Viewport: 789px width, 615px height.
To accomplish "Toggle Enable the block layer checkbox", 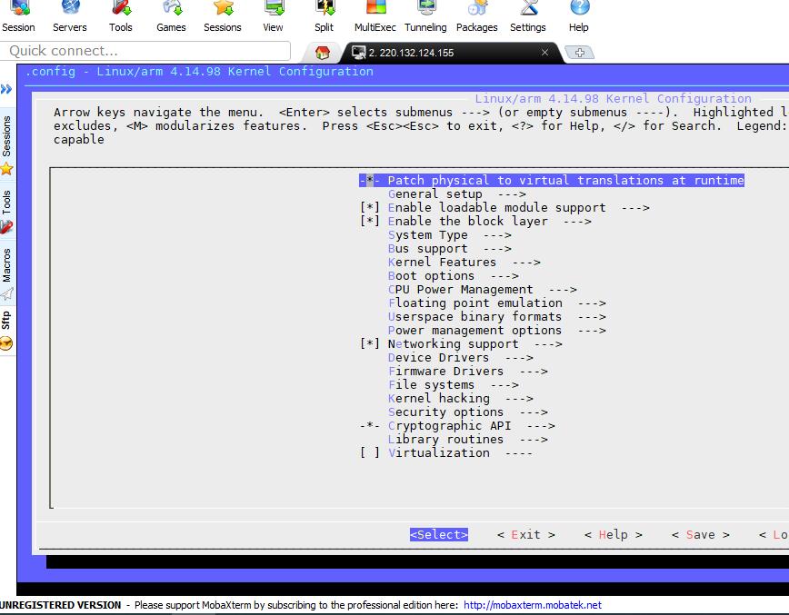I will coord(369,222).
